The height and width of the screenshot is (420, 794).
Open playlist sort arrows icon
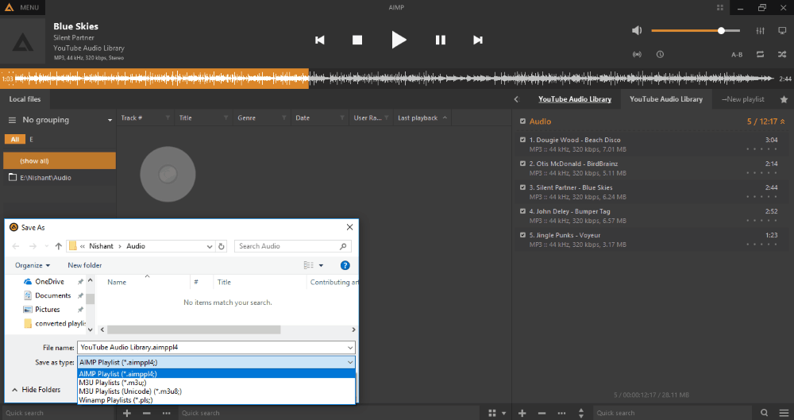point(581,413)
